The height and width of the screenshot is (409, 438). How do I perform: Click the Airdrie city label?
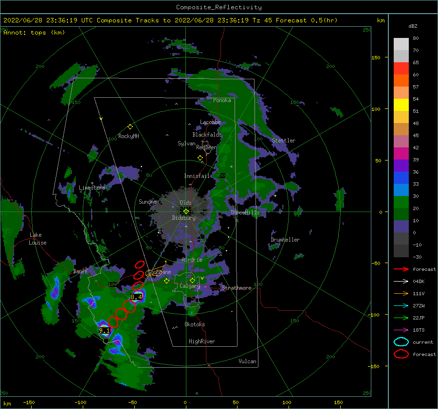192,260
